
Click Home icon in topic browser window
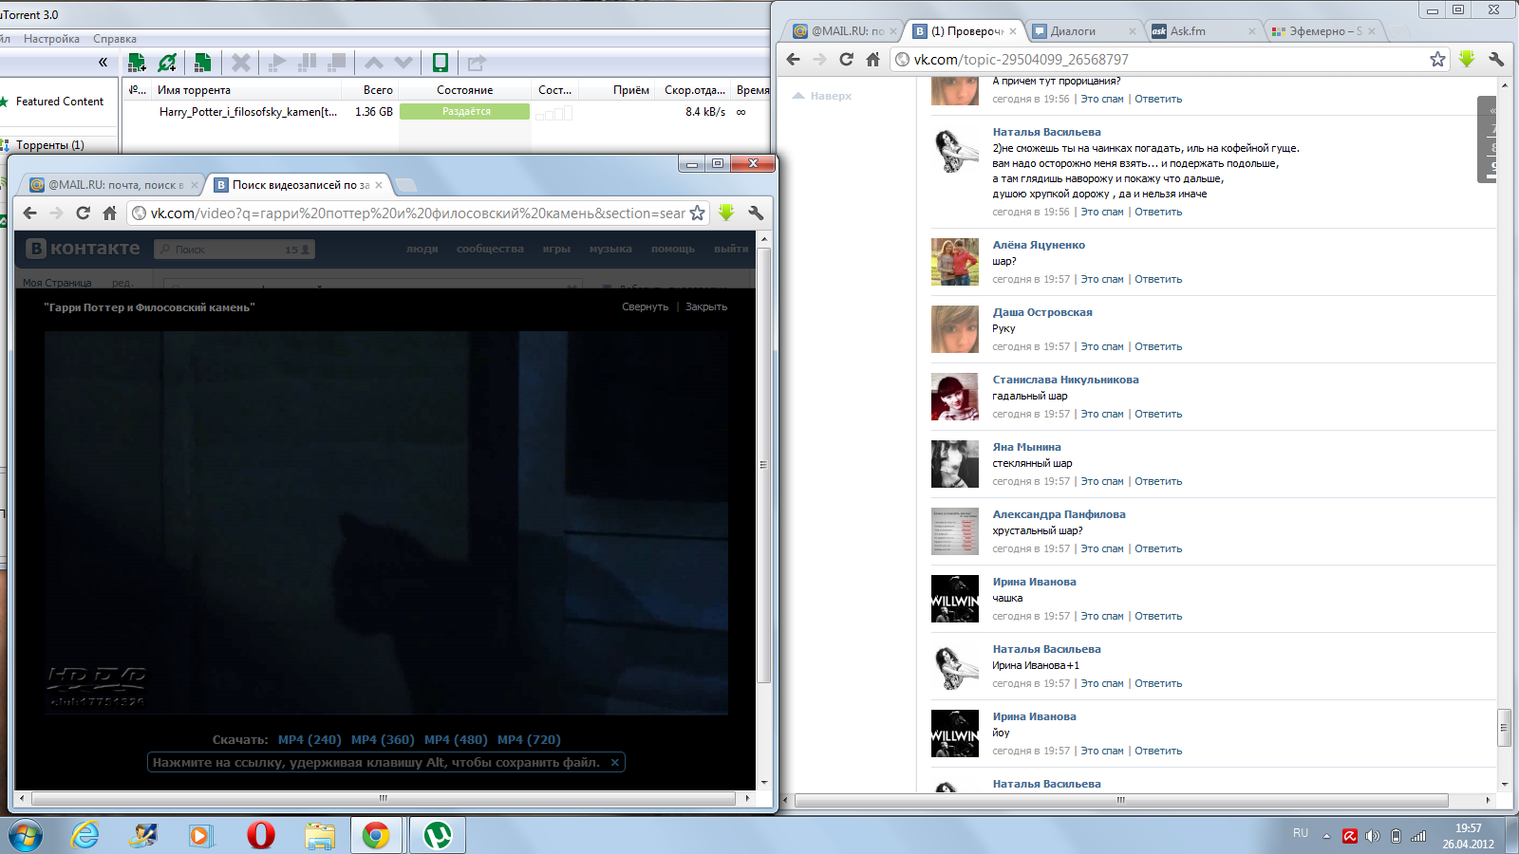click(x=872, y=60)
